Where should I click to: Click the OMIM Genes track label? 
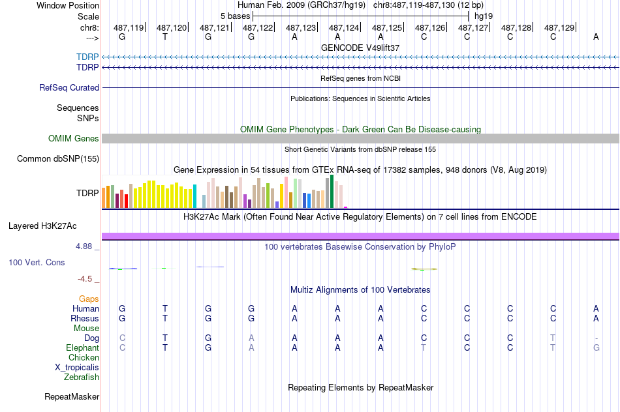coord(73,139)
